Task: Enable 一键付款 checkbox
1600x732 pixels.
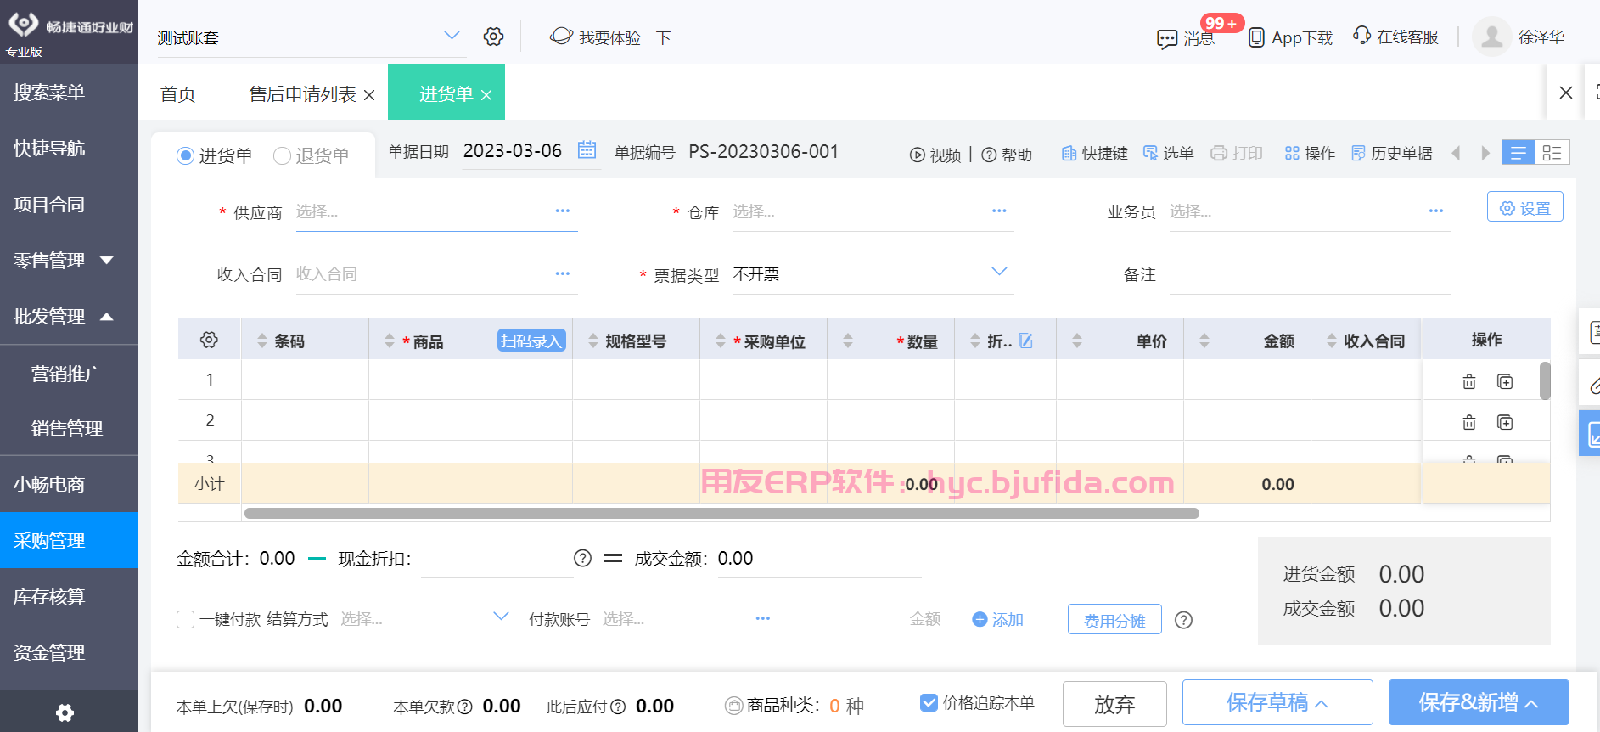Action: click(185, 620)
